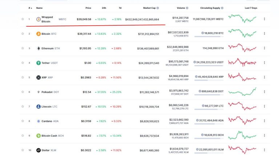The image size is (279, 155).
Task: Click the info icon beside Litecoin supply
Action: pyautogui.click(x=203, y=106)
